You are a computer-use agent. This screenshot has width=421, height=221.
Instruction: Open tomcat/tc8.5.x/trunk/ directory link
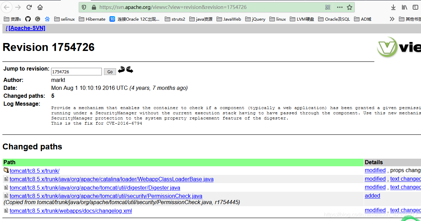tap(35, 171)
